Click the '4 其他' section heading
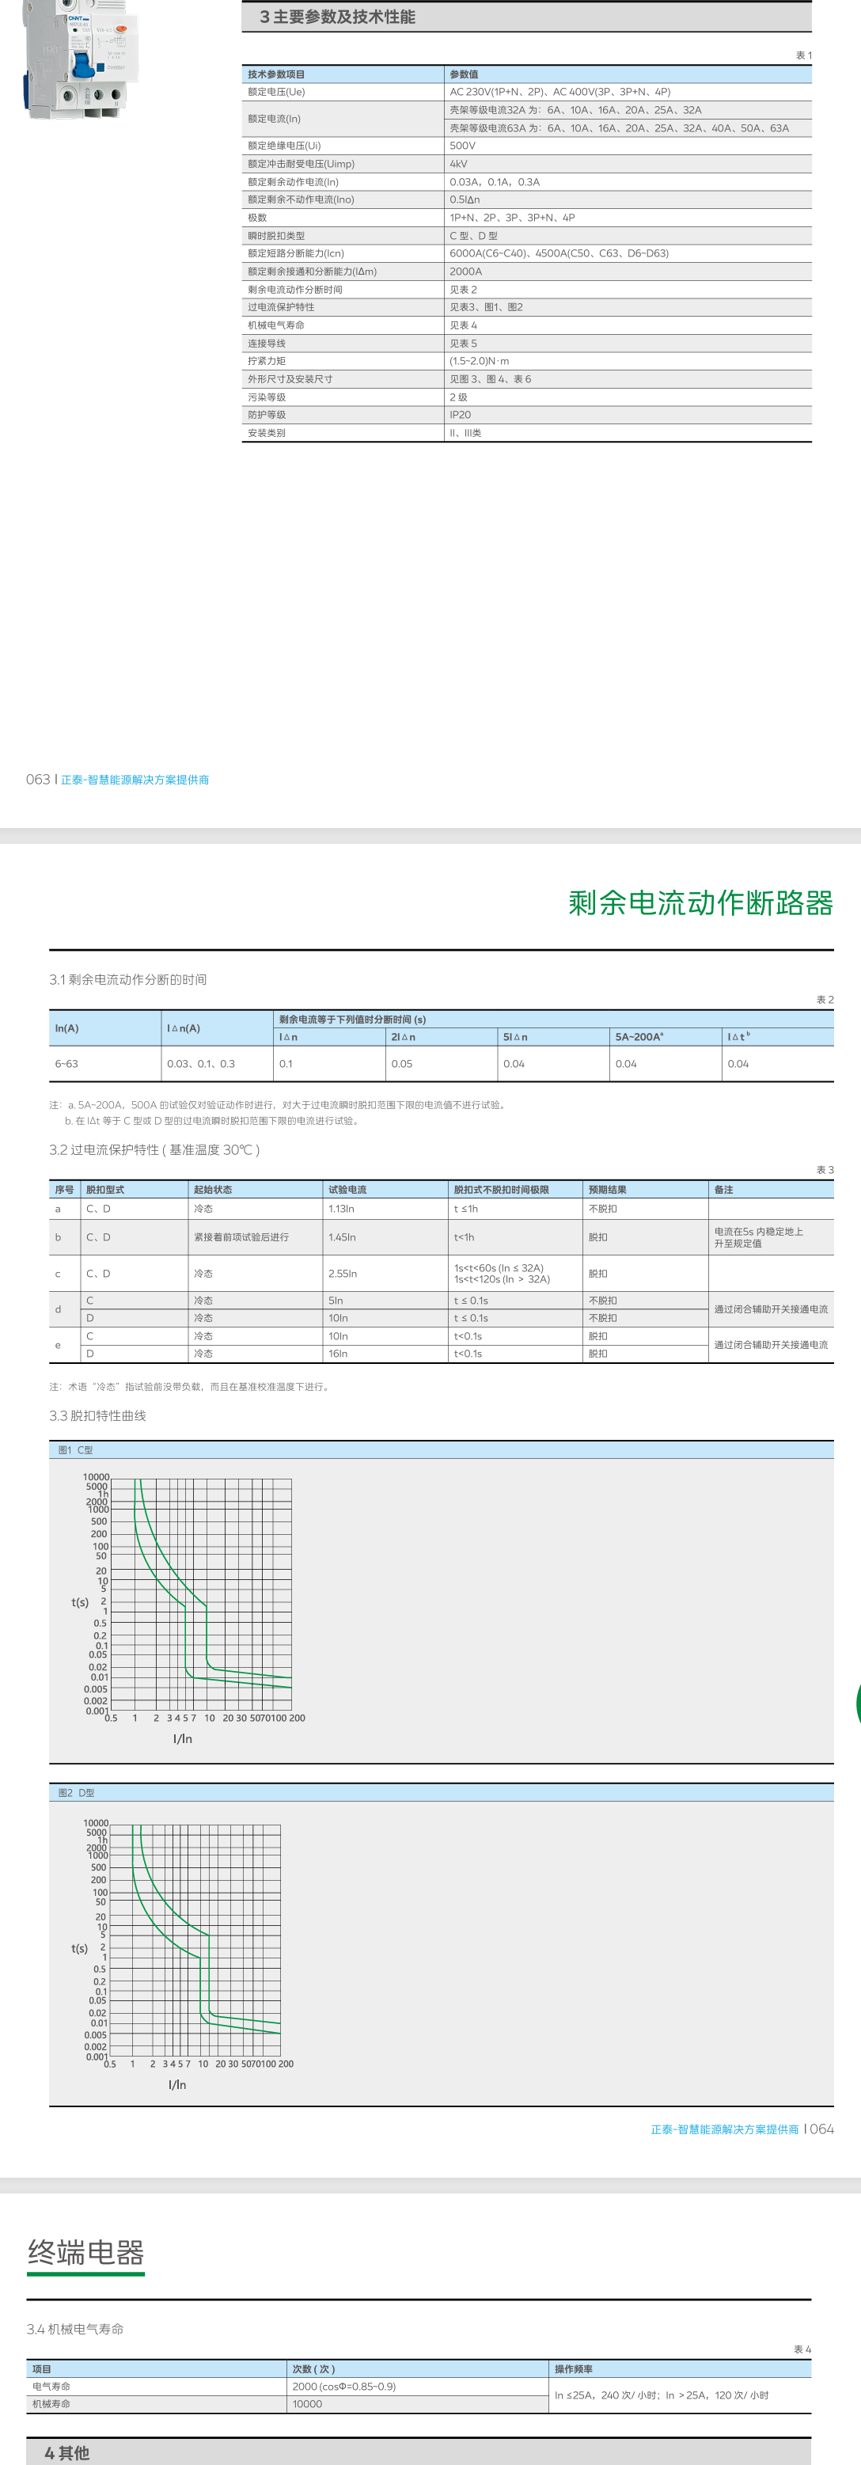 pos(67,2452)
